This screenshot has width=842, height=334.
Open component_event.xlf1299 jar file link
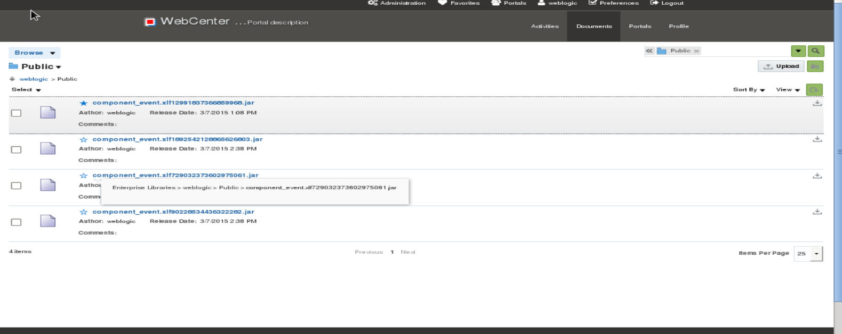pos(173,103)
